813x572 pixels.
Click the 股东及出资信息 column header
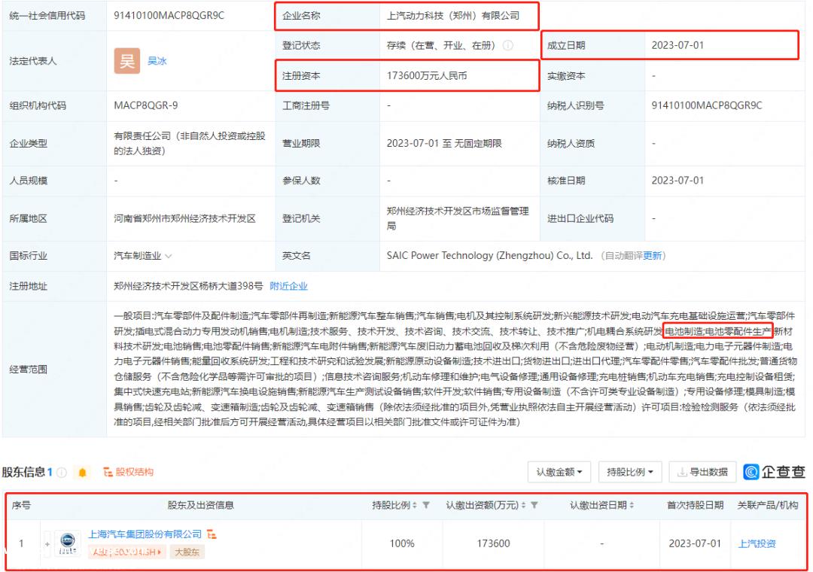[200, 505]
